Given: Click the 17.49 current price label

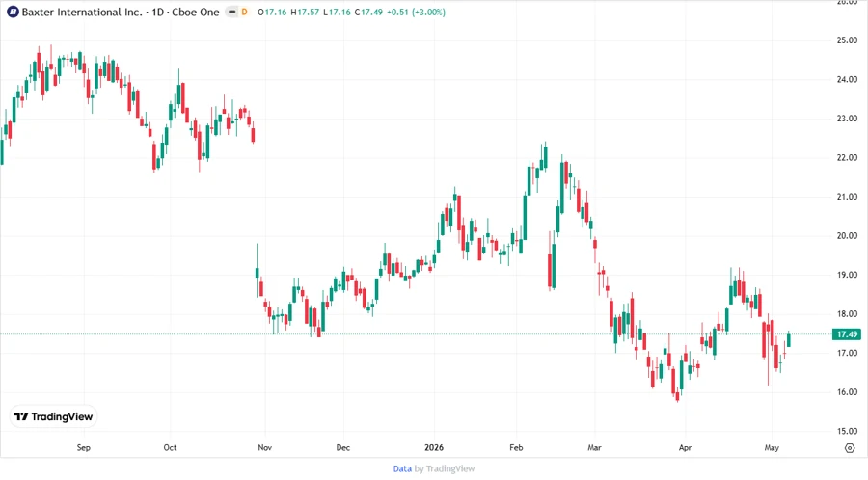Looking at the screenshot, I should (847, 334).
